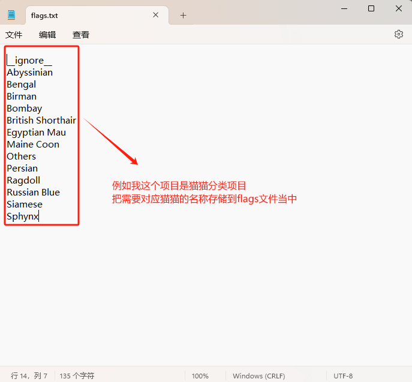
Task: Click the Windows (CRLF) line ending indicator
Action: (x=259, y=376)
